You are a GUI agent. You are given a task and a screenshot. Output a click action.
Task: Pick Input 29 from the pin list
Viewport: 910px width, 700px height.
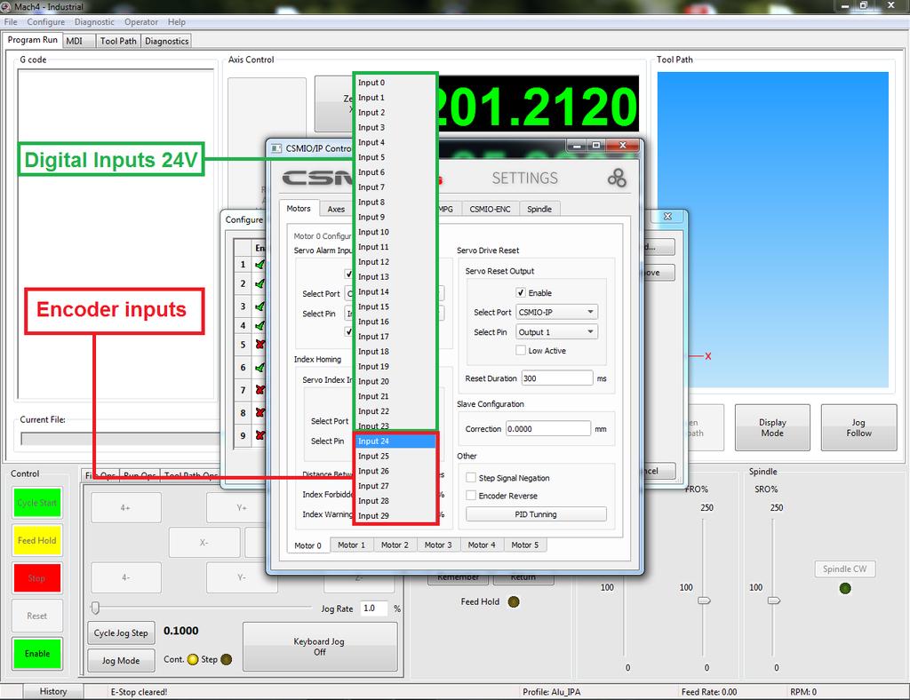(395, 515)
